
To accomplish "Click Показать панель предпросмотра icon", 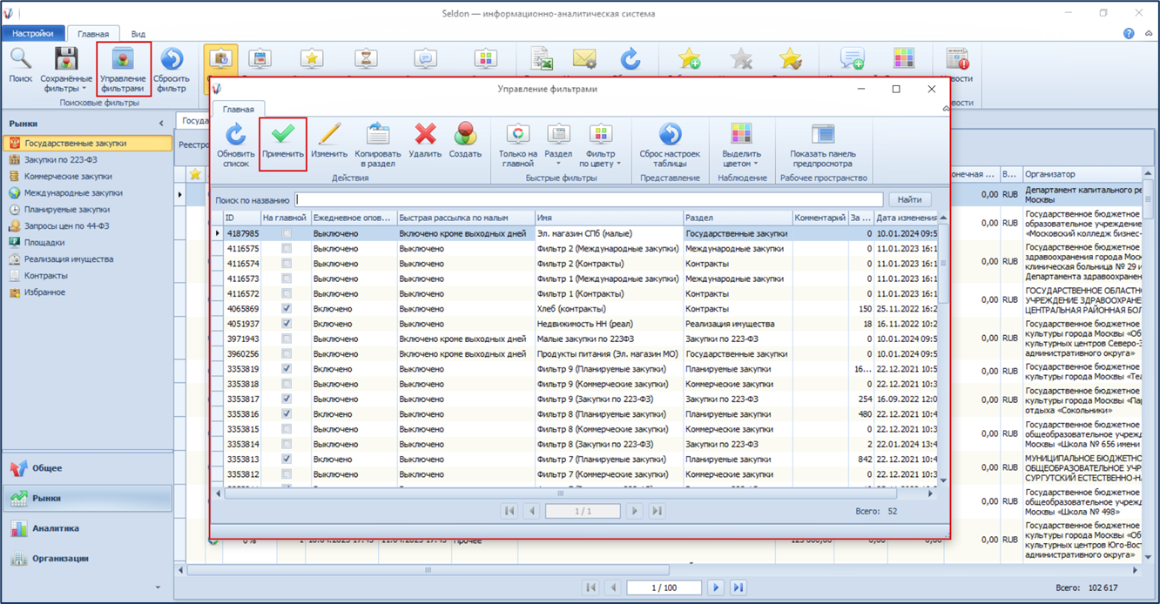I will 822,135.
